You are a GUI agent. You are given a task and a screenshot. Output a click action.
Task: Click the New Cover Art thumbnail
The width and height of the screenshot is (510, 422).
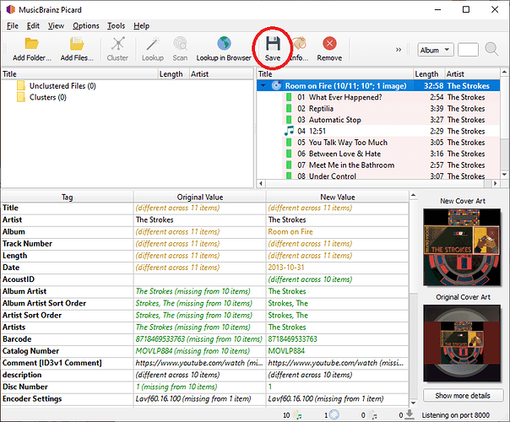462,247
